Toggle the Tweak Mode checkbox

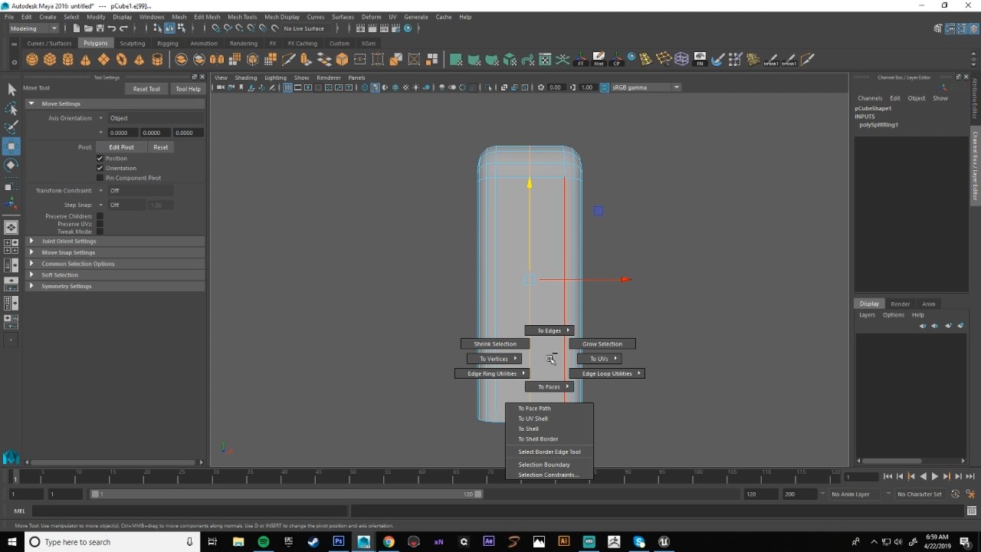coord(100,232)
